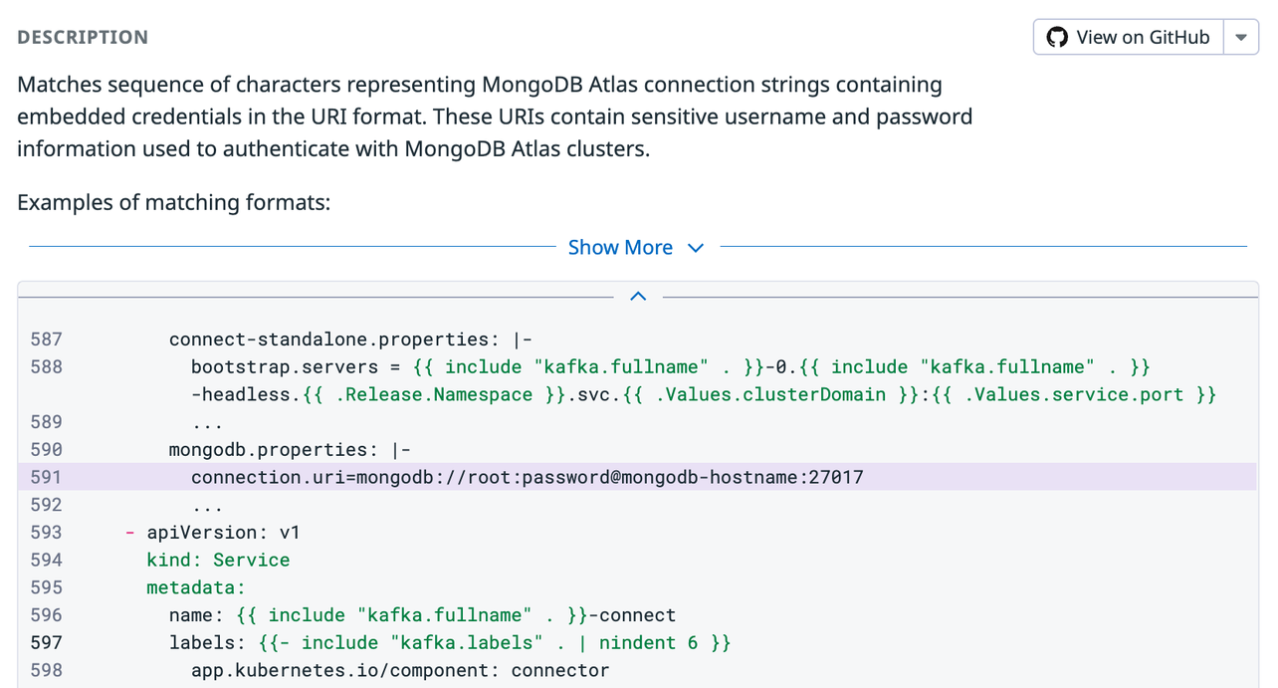This screenshot has height=688, width=1278.
Task: Select line number 587 in the gutter
Action: point(46,339)
